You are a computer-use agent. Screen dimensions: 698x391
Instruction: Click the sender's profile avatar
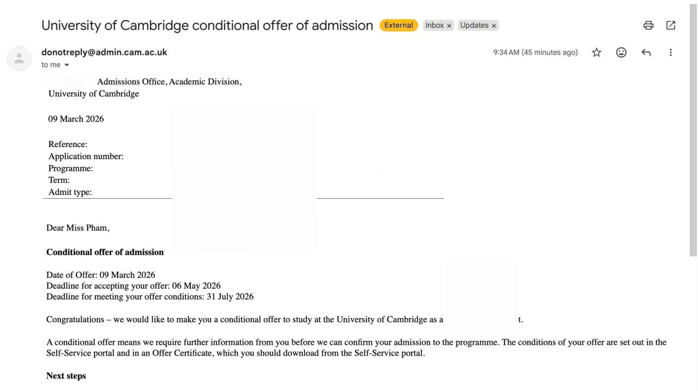(x=19, y=58)
